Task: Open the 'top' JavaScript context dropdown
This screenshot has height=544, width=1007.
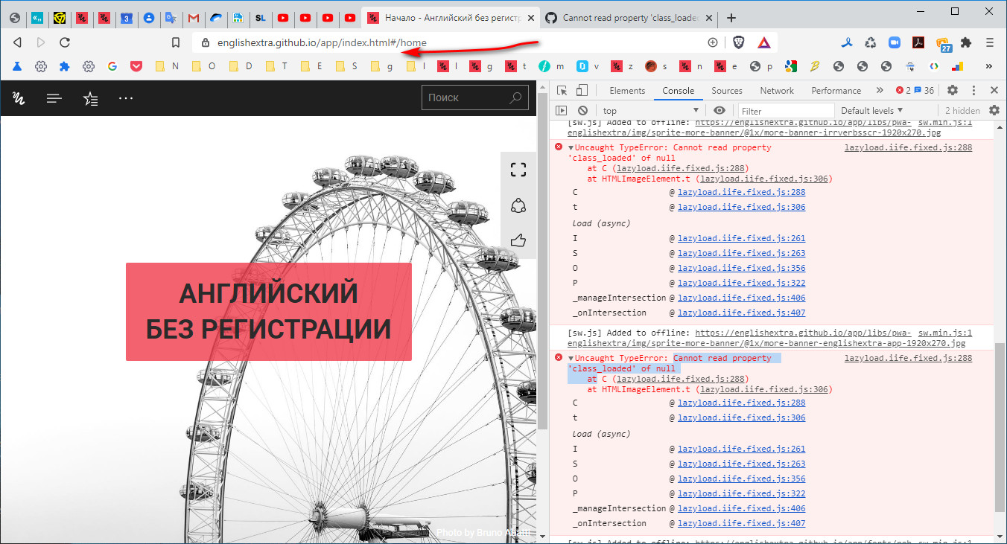Action: tap(649, 111)
